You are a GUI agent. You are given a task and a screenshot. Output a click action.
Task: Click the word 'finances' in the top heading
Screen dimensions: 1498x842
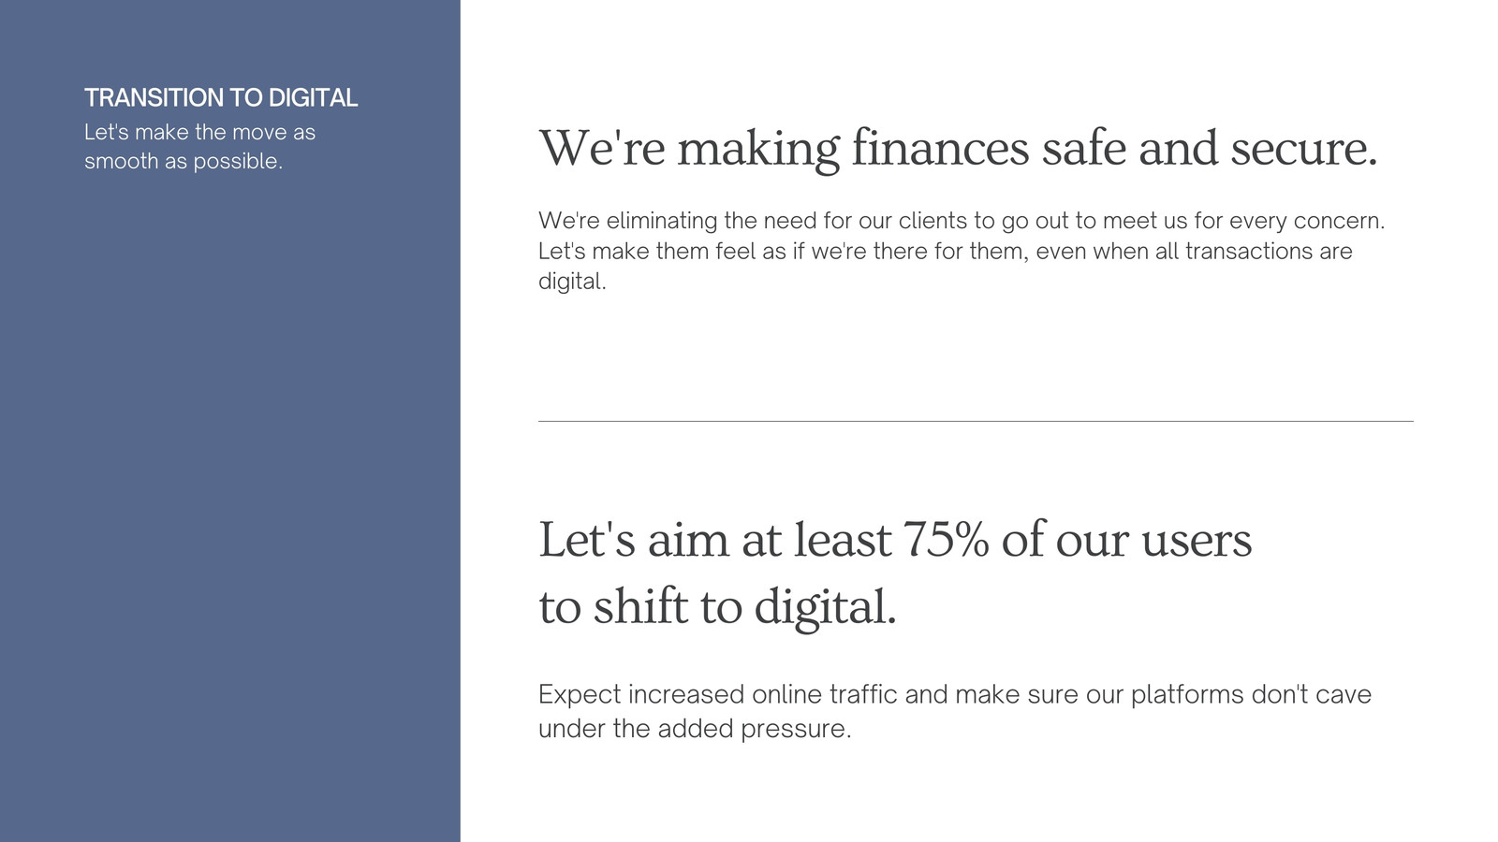click(940, 148)
